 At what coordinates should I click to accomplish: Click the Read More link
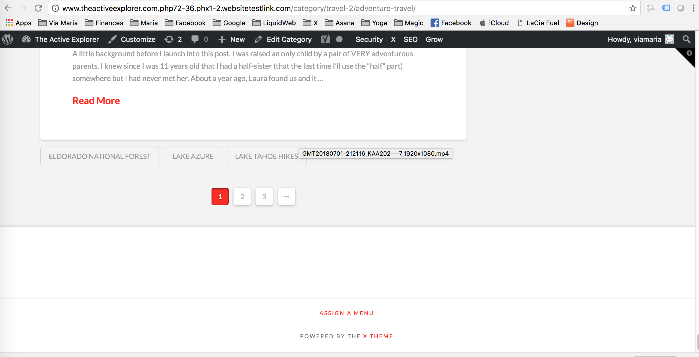coord(96,101)
